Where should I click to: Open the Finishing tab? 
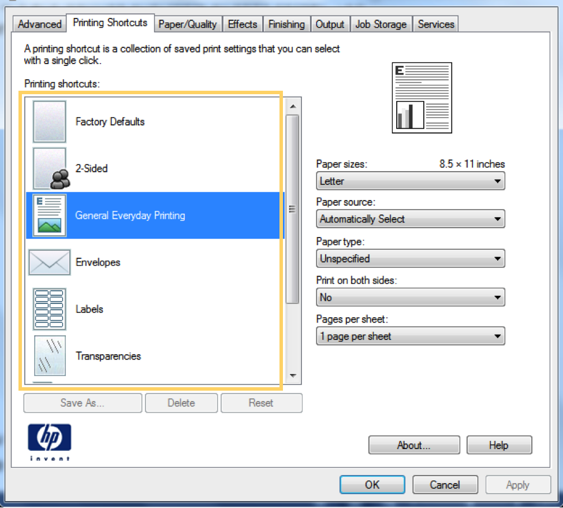(x=286, y=24)
